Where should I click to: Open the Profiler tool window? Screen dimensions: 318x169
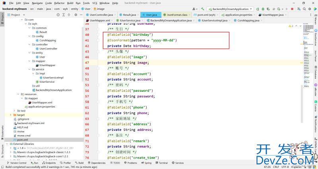click(x=65, y=163)
